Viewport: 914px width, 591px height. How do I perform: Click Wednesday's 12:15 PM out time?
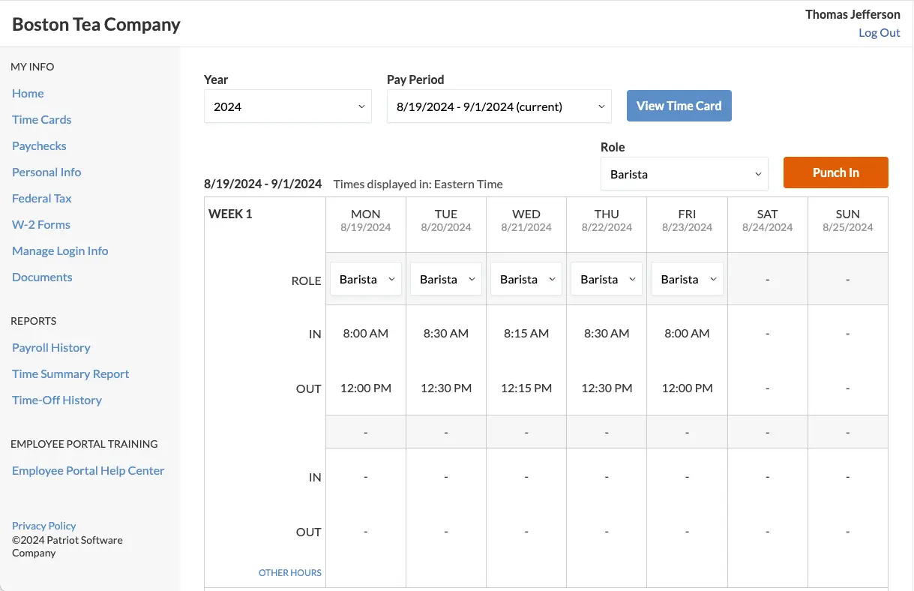pos(526,388)
